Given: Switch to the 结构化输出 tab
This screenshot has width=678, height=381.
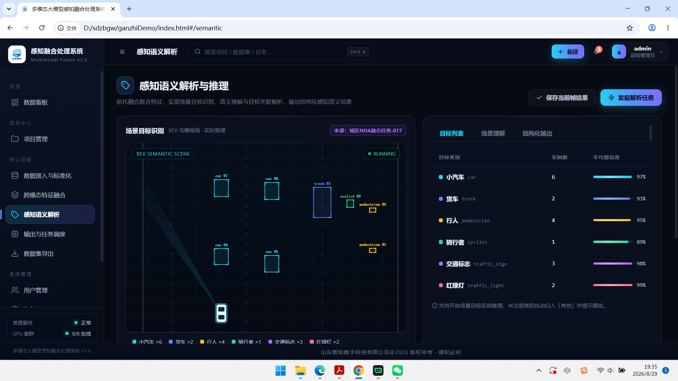Looking at the screenshot, I should click(537, 133).
